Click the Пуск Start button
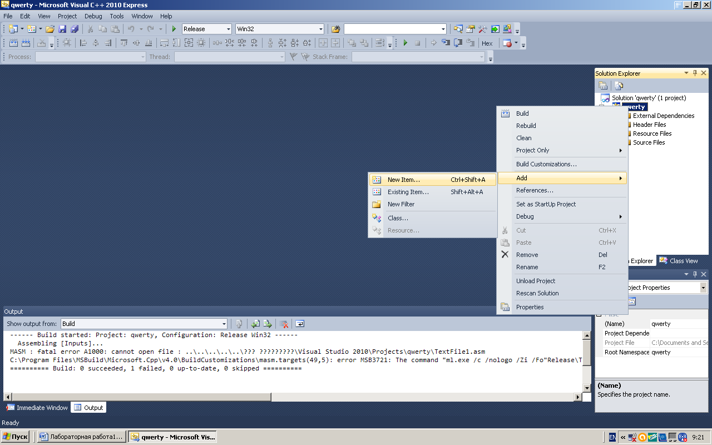The image size is (712, 445). point(16,437)
